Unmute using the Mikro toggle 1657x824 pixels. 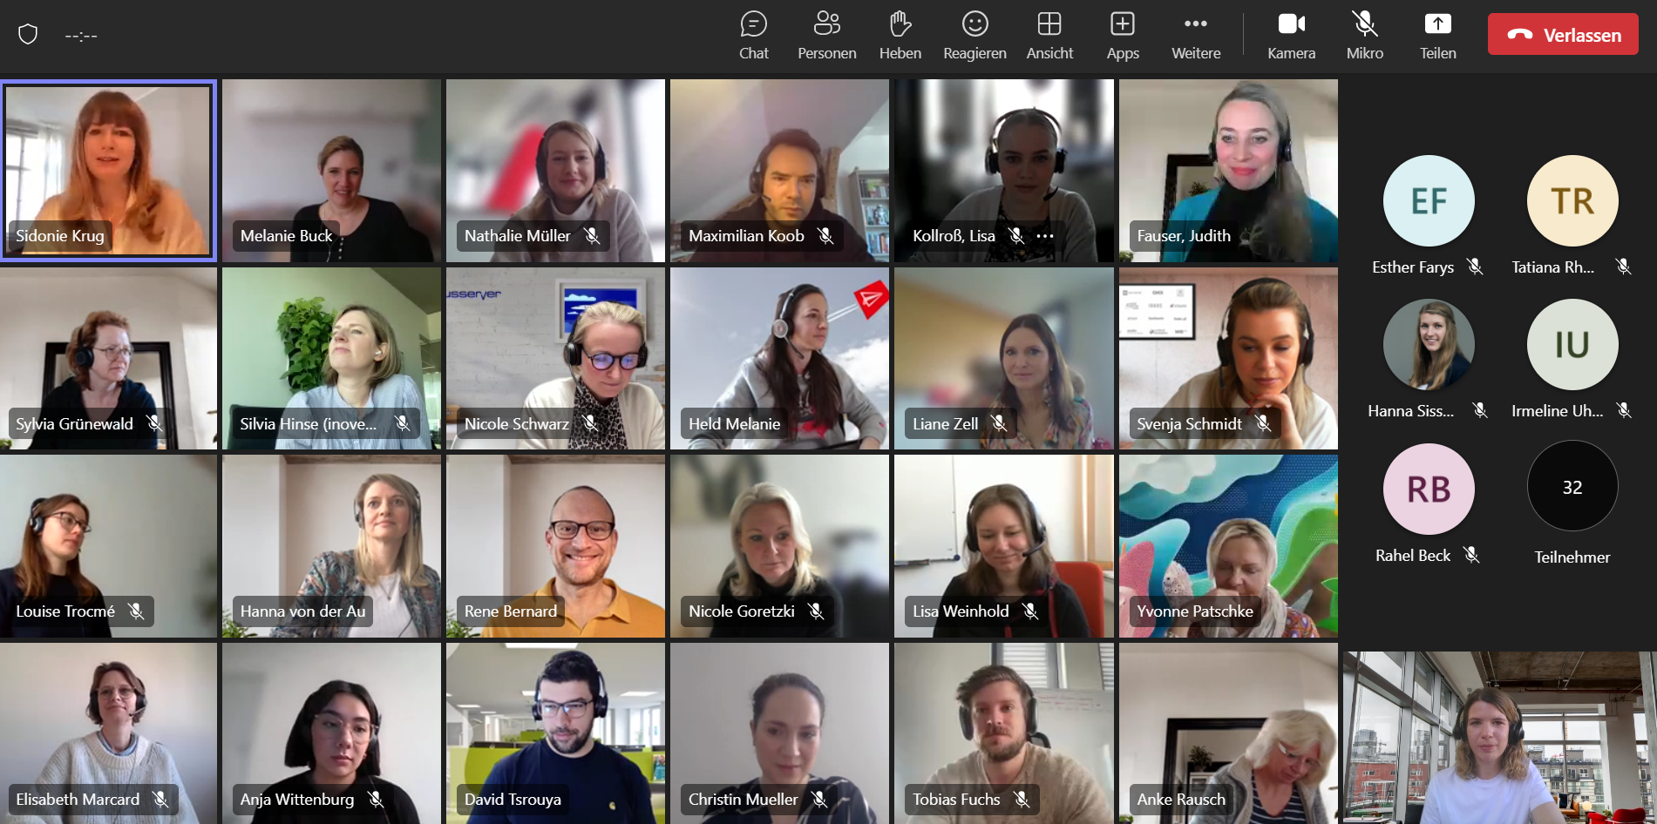1364,36
